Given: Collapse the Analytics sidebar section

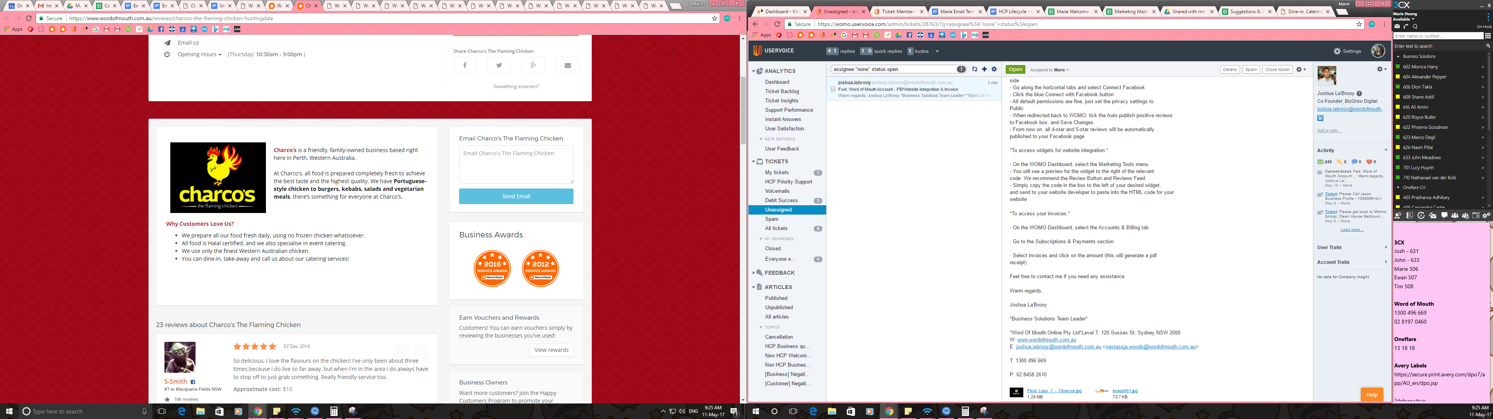Looking at the screenshot, I should tap(753, 71).
